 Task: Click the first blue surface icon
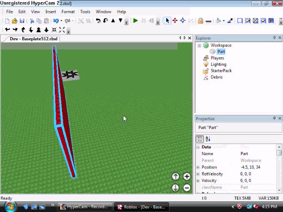tap(240, 21)
